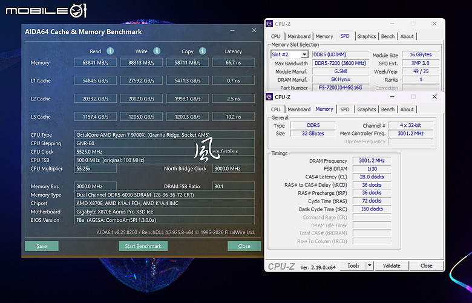Click Cycle Time tRAS value 72 clocks
This screenshot has height=303, width=472.
tap(372, 201)
